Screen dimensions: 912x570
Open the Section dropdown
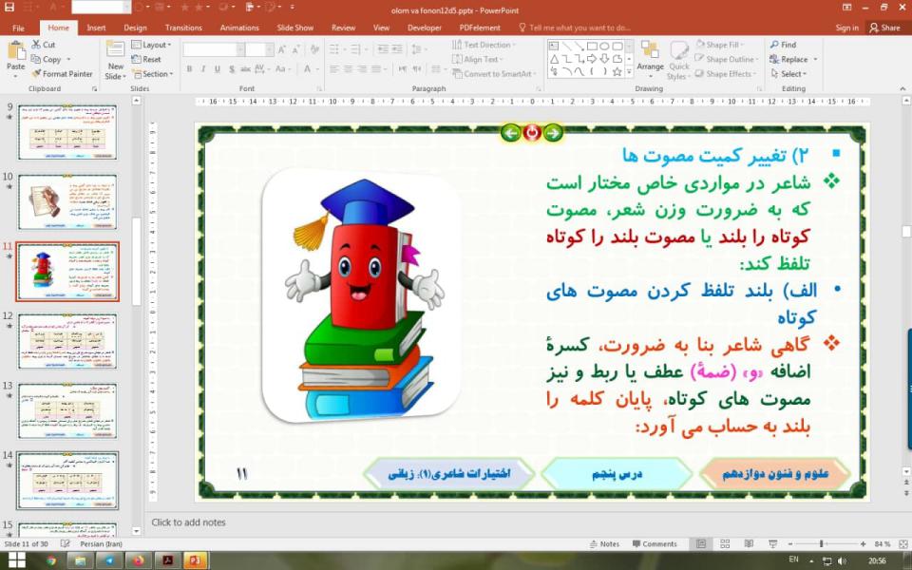pos(152,74)
